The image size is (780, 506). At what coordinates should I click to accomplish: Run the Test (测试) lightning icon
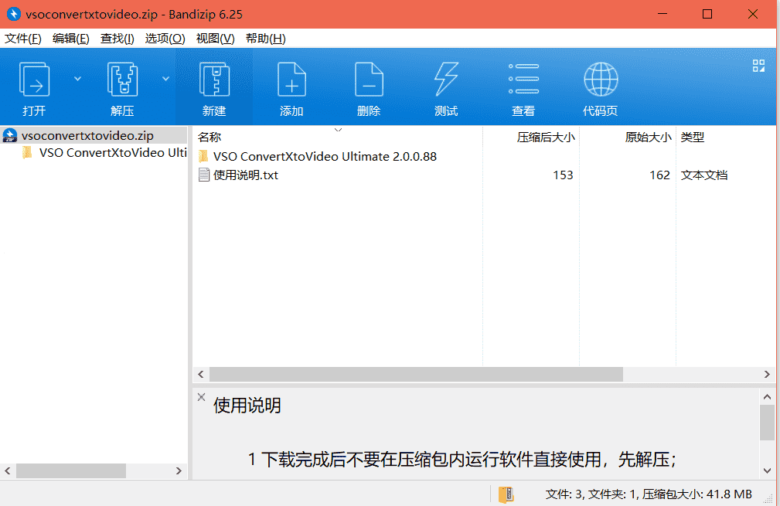[x=446, y=80]
